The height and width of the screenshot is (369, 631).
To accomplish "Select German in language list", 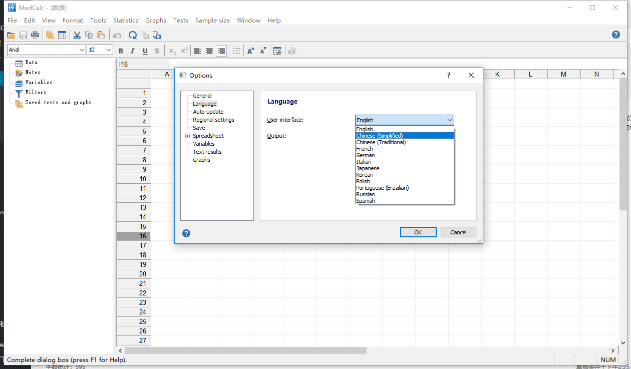I will pos(405,155).
